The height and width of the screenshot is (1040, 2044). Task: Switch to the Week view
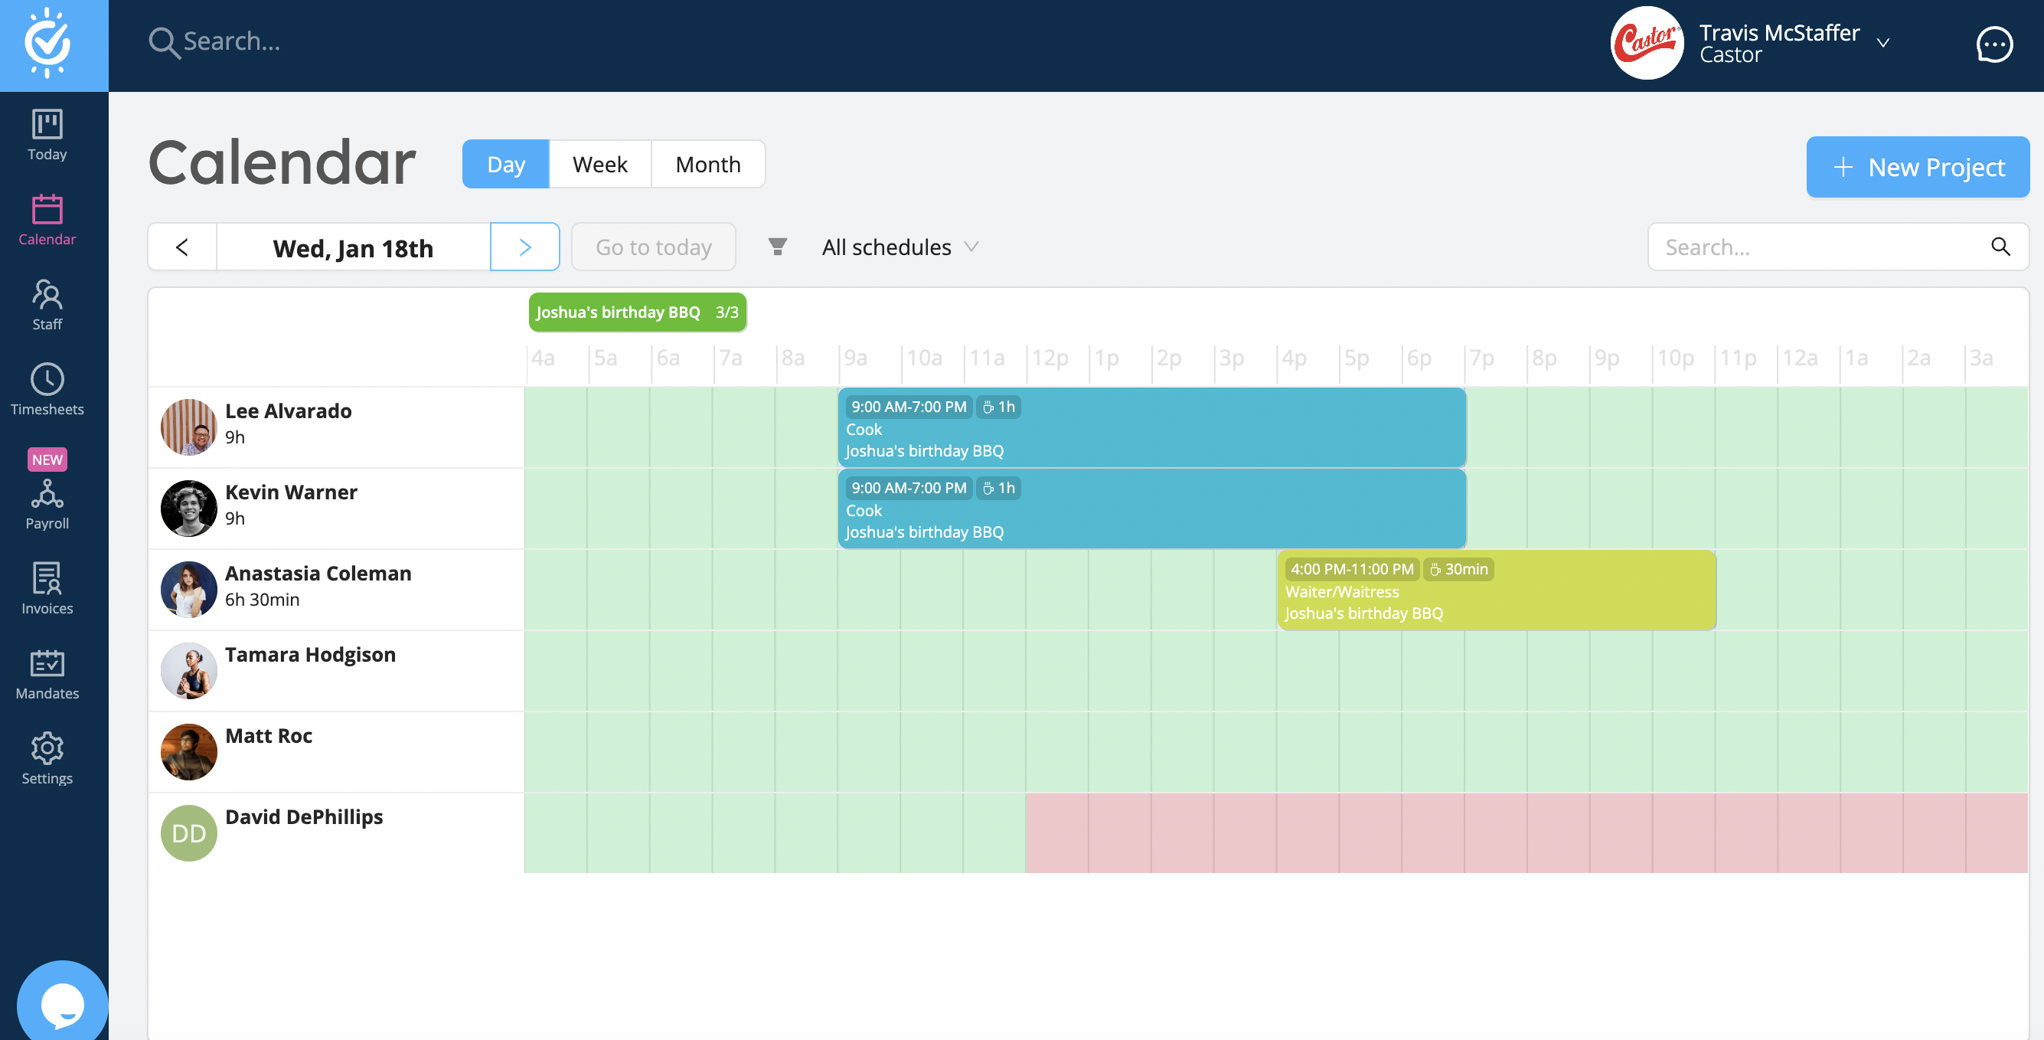click(599, 164)
